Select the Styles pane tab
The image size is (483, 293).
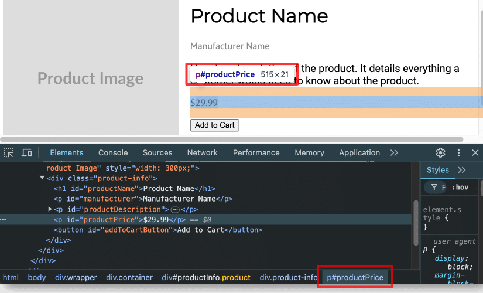(438, 170)
